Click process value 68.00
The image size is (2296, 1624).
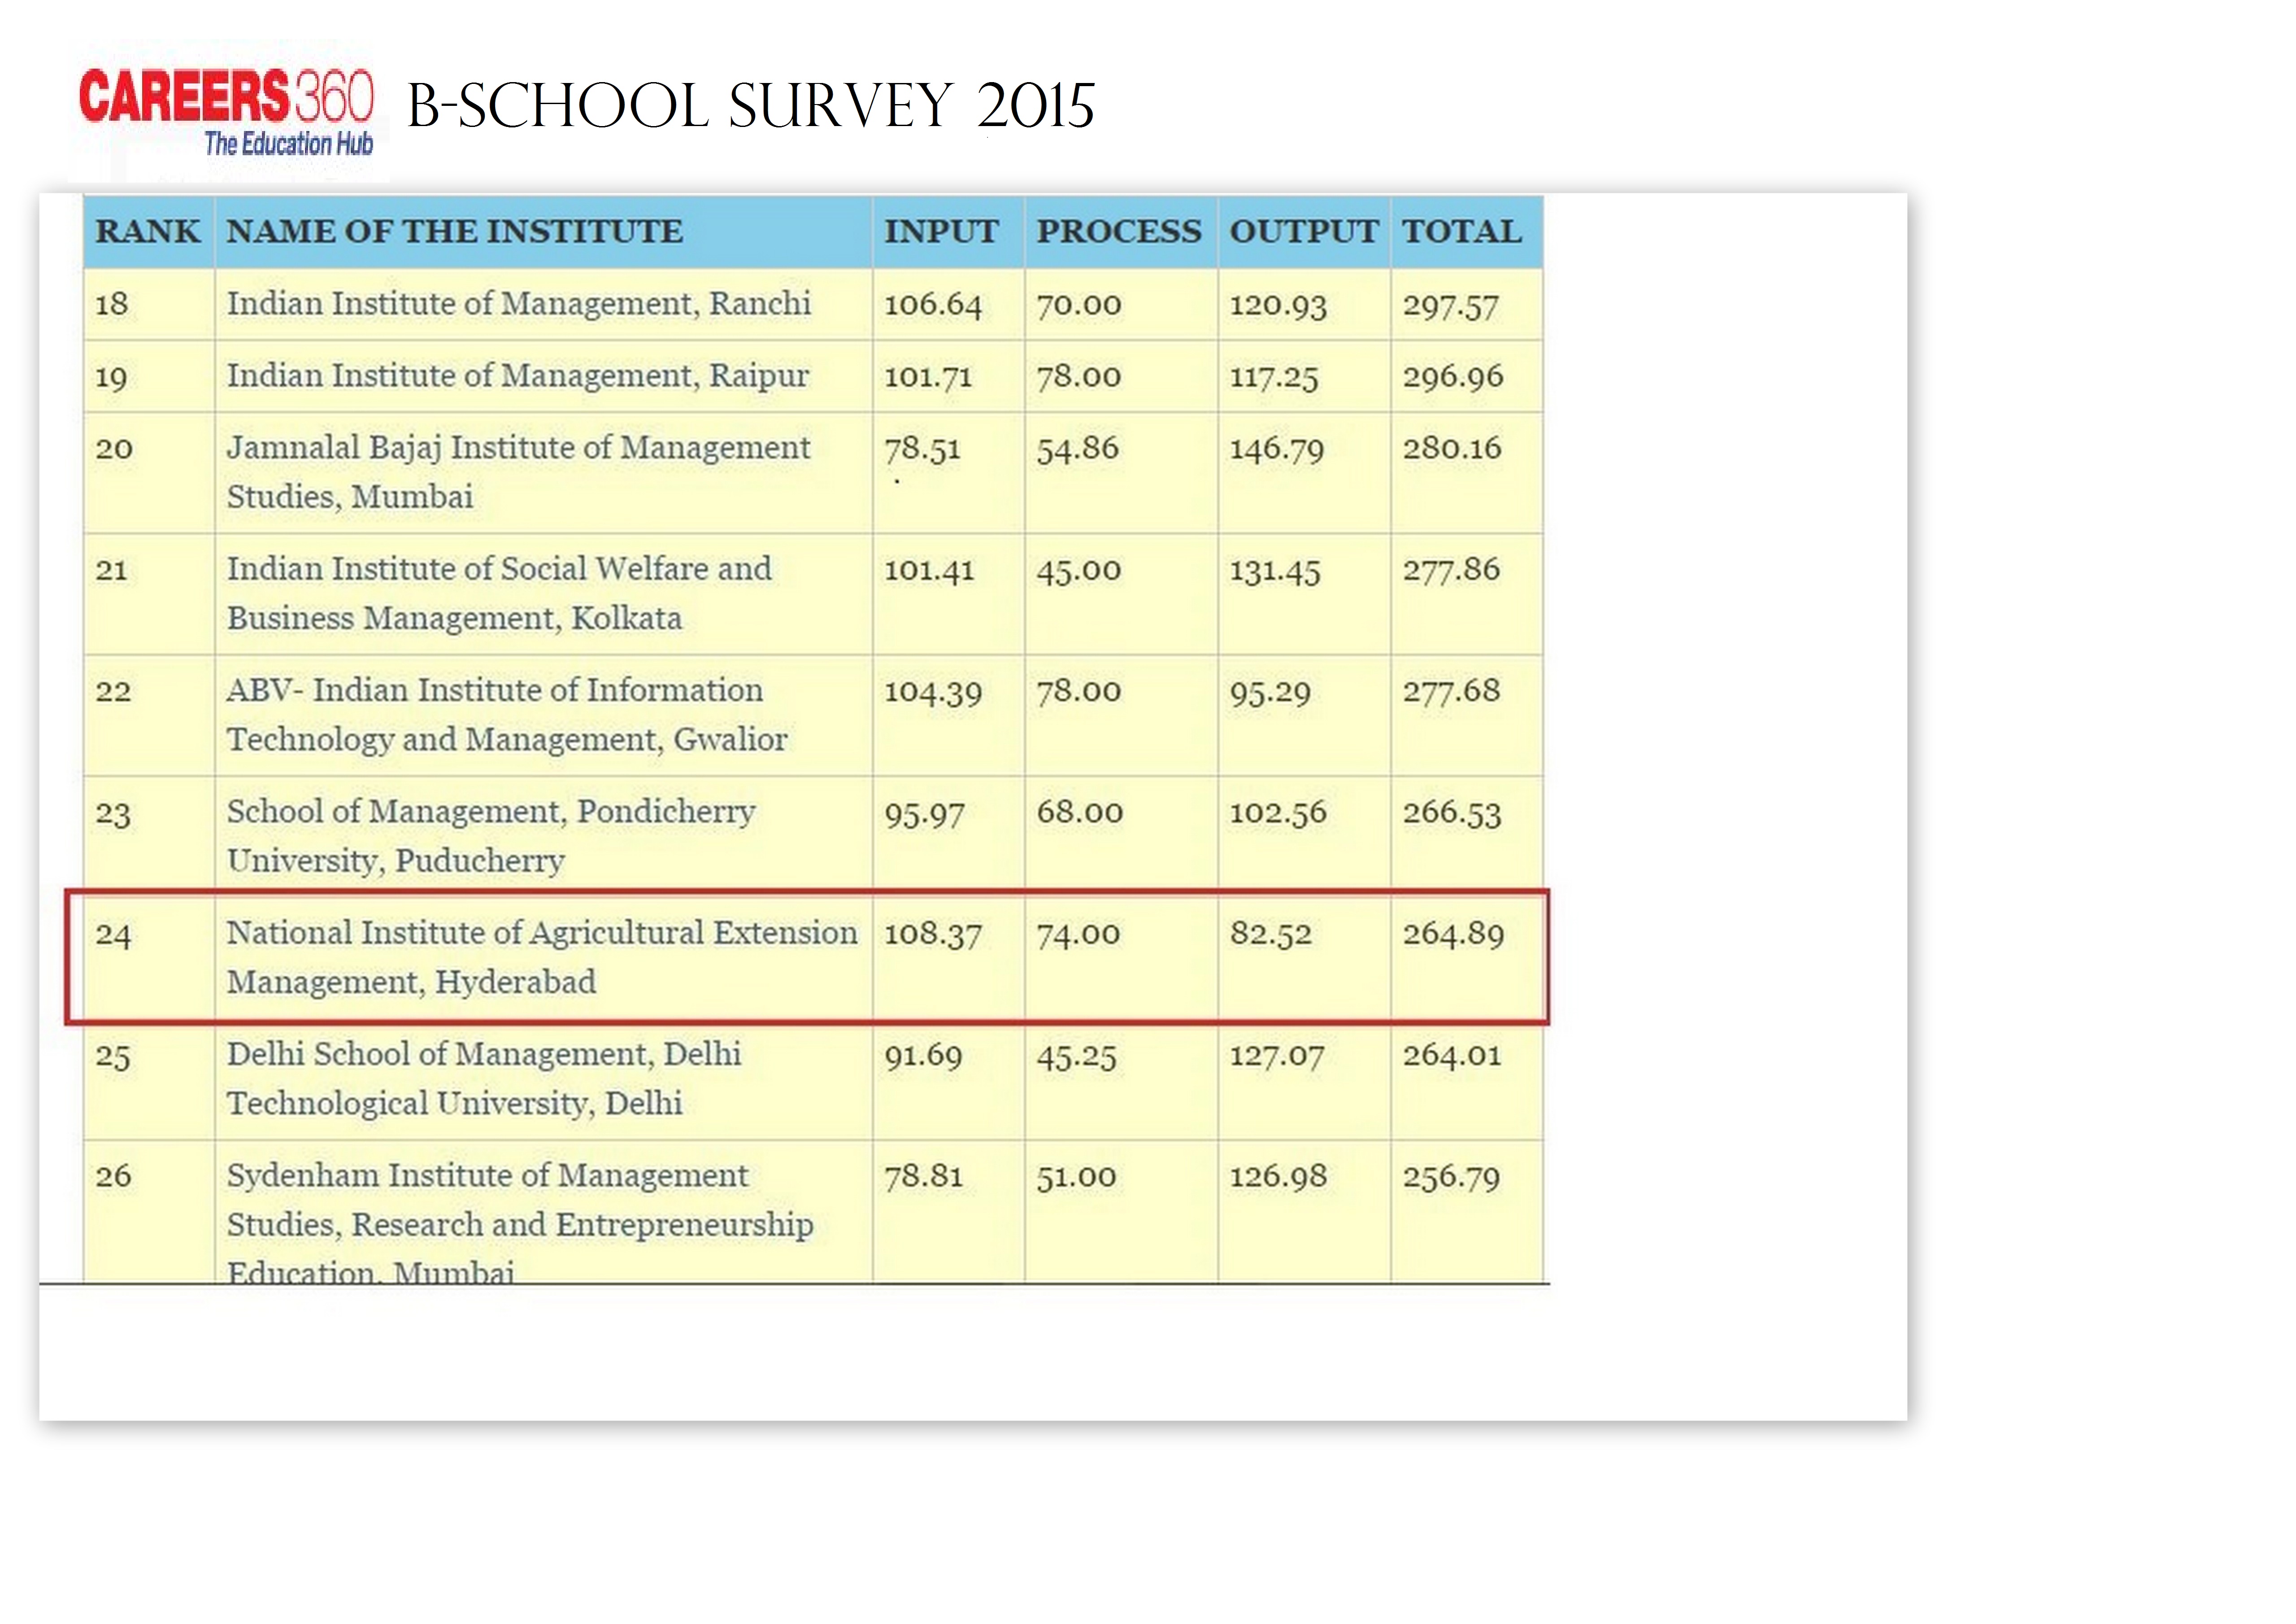[x=1080, y=812]
